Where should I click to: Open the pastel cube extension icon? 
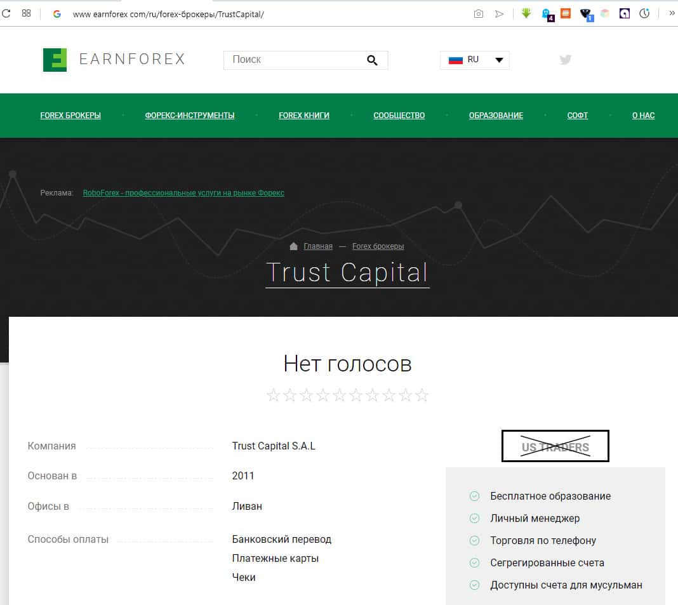605,13
